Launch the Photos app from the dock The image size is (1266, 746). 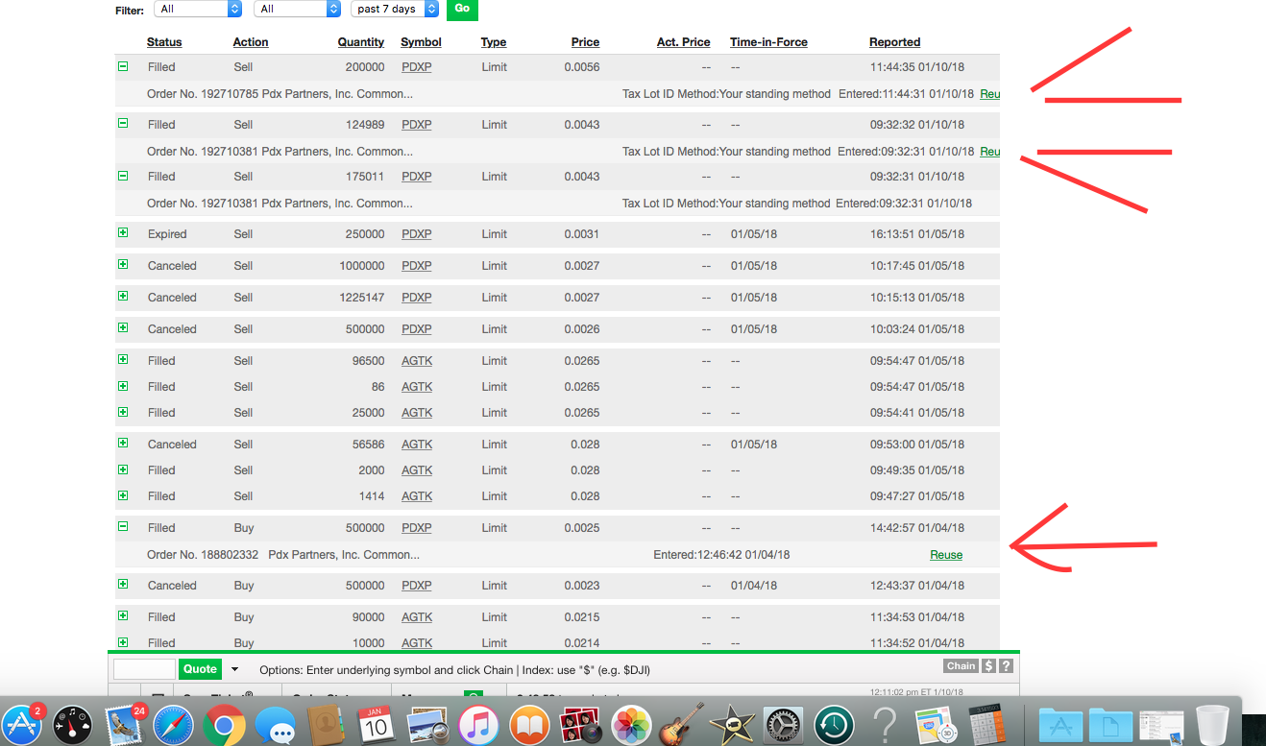[631, 725]
